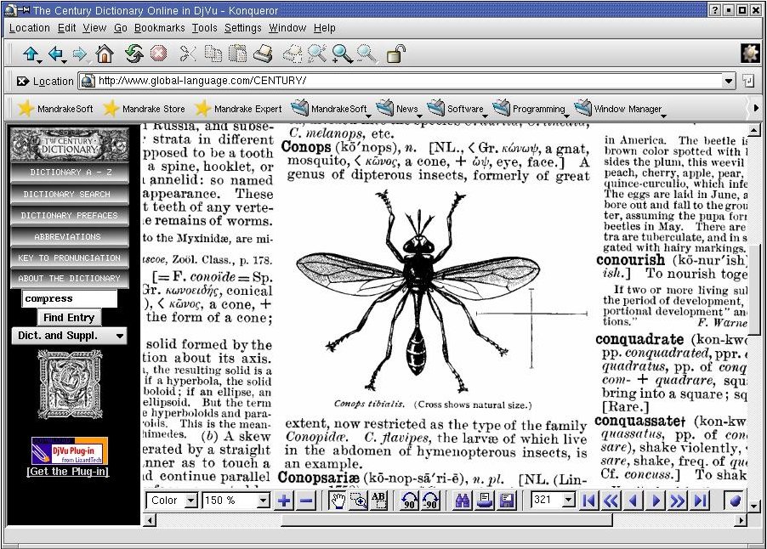This screenshot has width=767, height=549.
Task: Expand the News bookmark folder
Action: (401, 109)
